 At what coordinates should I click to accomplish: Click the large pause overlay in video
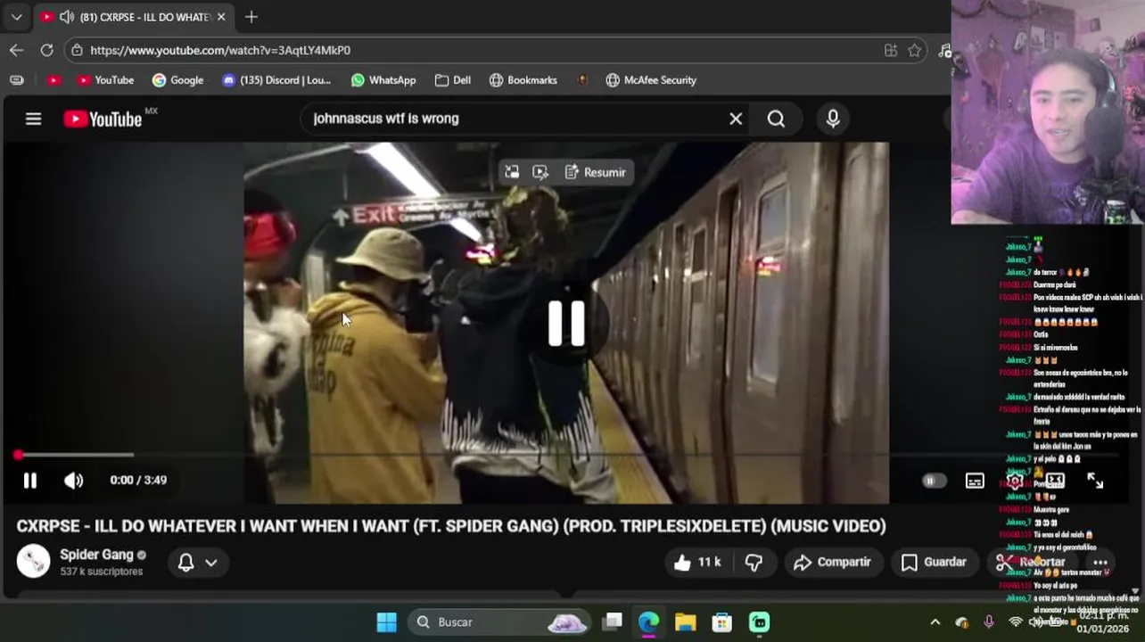[x=566, y=323]
